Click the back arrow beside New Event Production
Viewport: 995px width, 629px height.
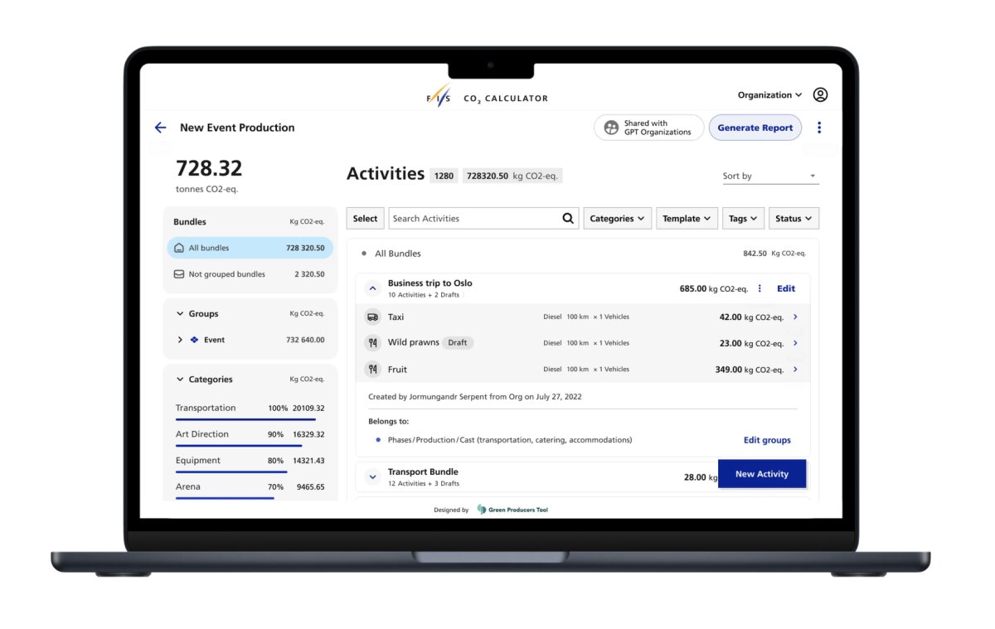point(160,128)
